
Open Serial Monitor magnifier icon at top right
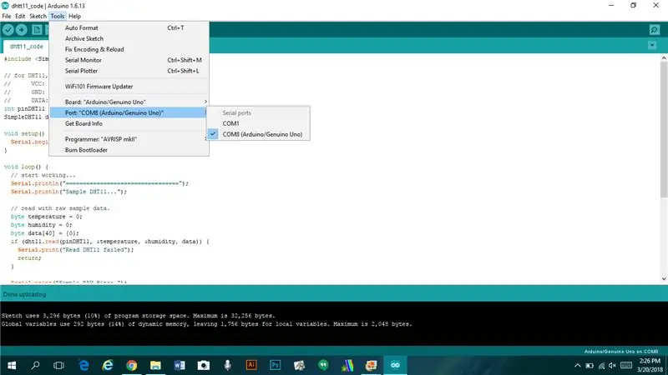[x=655, y=30]
